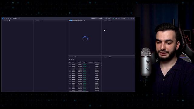The width and height of the screenshot is (194, 109).
Task: Click the app logo in the top bar
Action: pos(3,18)
